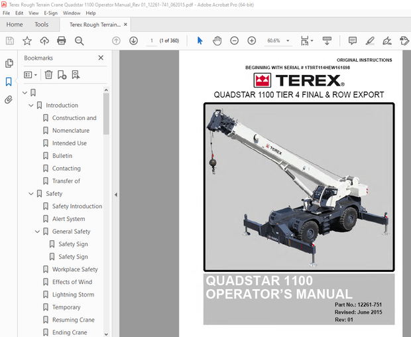Open the Contacting bookmark
Screen dimensions: 411x337
(66, 168)
